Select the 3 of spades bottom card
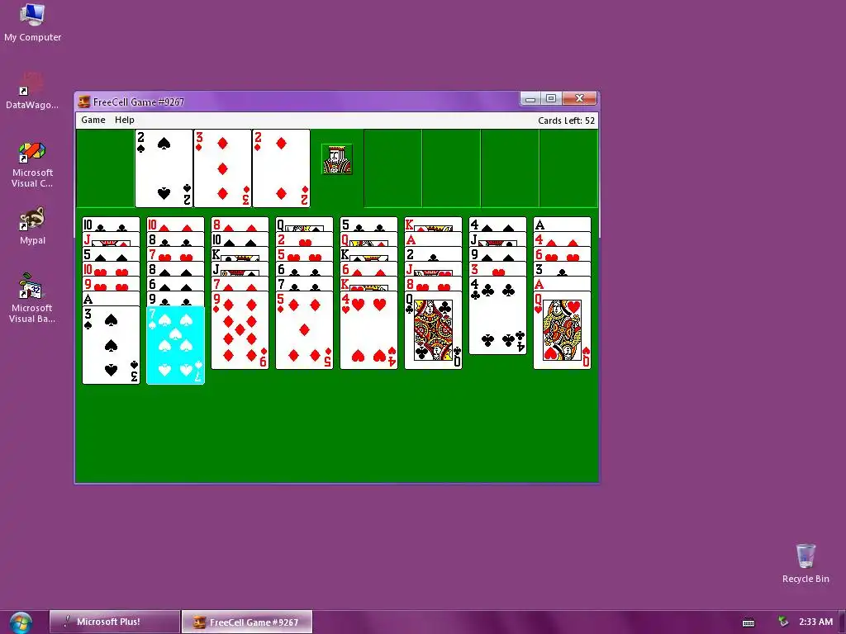 tap(111, 345)
